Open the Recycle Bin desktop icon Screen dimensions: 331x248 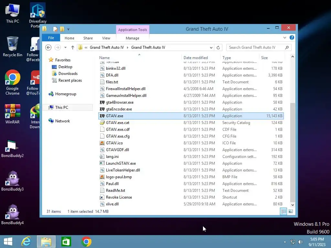[13, 46]
